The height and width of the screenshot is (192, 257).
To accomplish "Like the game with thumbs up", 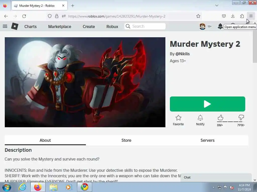I will [x=220, y=117].
